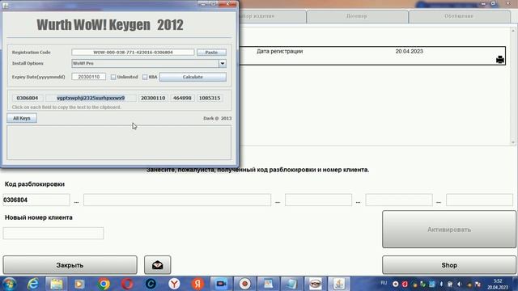Click the All Keys button

[x=22, y=118]
